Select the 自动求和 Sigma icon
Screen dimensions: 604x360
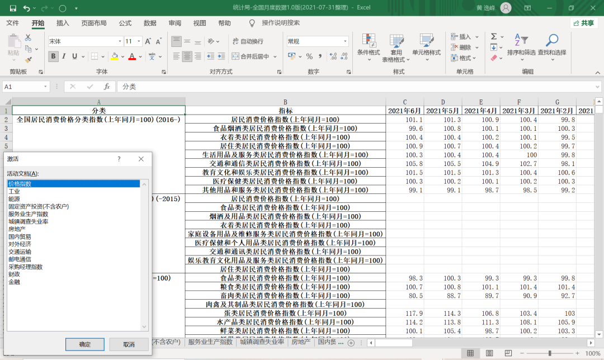tap(493, 36)
